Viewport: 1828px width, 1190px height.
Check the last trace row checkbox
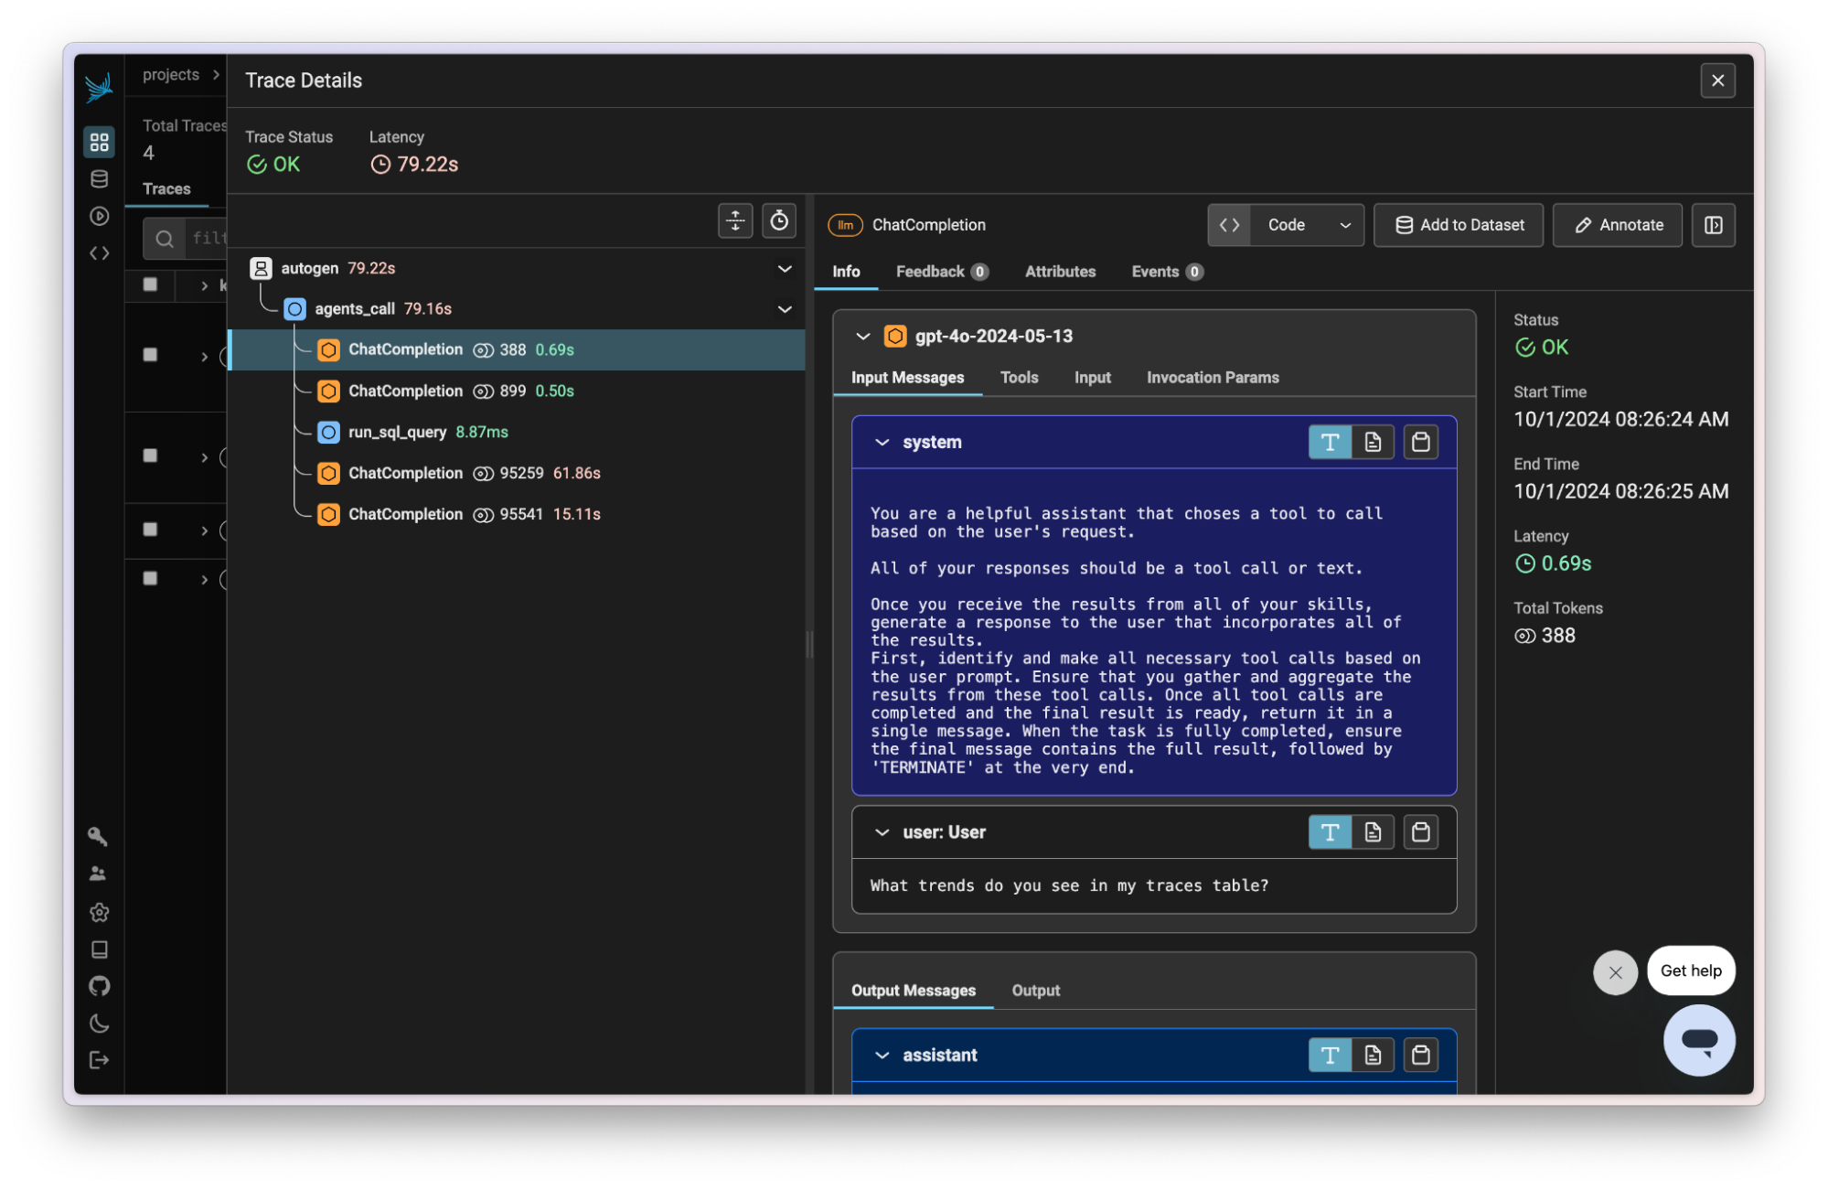tap(151, 578)
